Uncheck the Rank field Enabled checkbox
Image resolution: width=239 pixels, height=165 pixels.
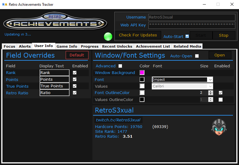tap(74, 73)
